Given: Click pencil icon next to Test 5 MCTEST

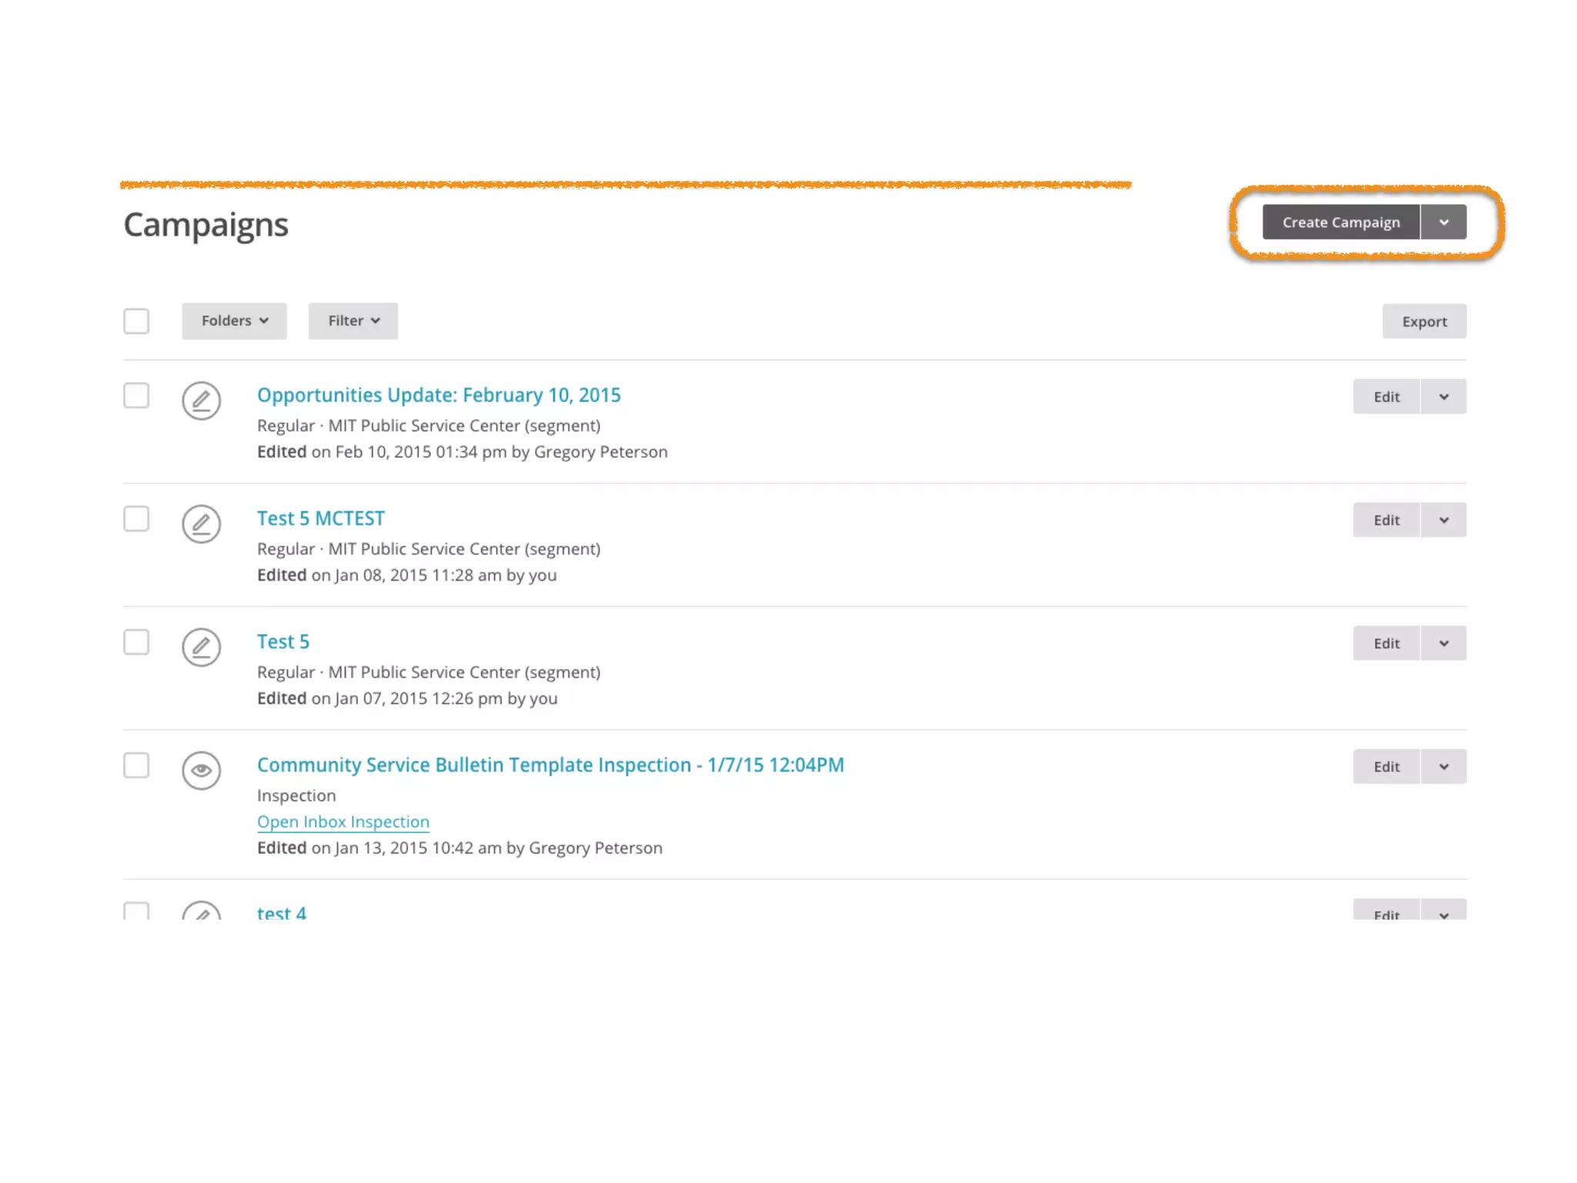Looking at the screenshot, I should point(201,524).
